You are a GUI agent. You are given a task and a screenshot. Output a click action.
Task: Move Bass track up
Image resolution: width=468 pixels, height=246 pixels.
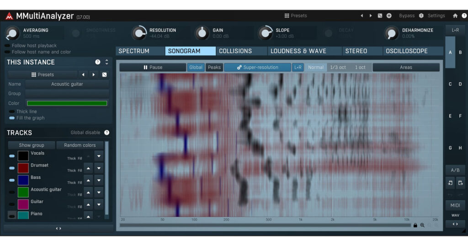pos(88,180)
